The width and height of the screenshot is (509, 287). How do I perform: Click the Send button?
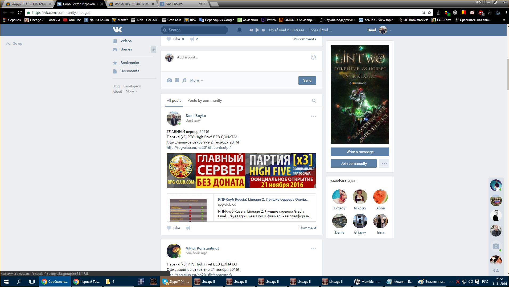[x=307, y=80]
